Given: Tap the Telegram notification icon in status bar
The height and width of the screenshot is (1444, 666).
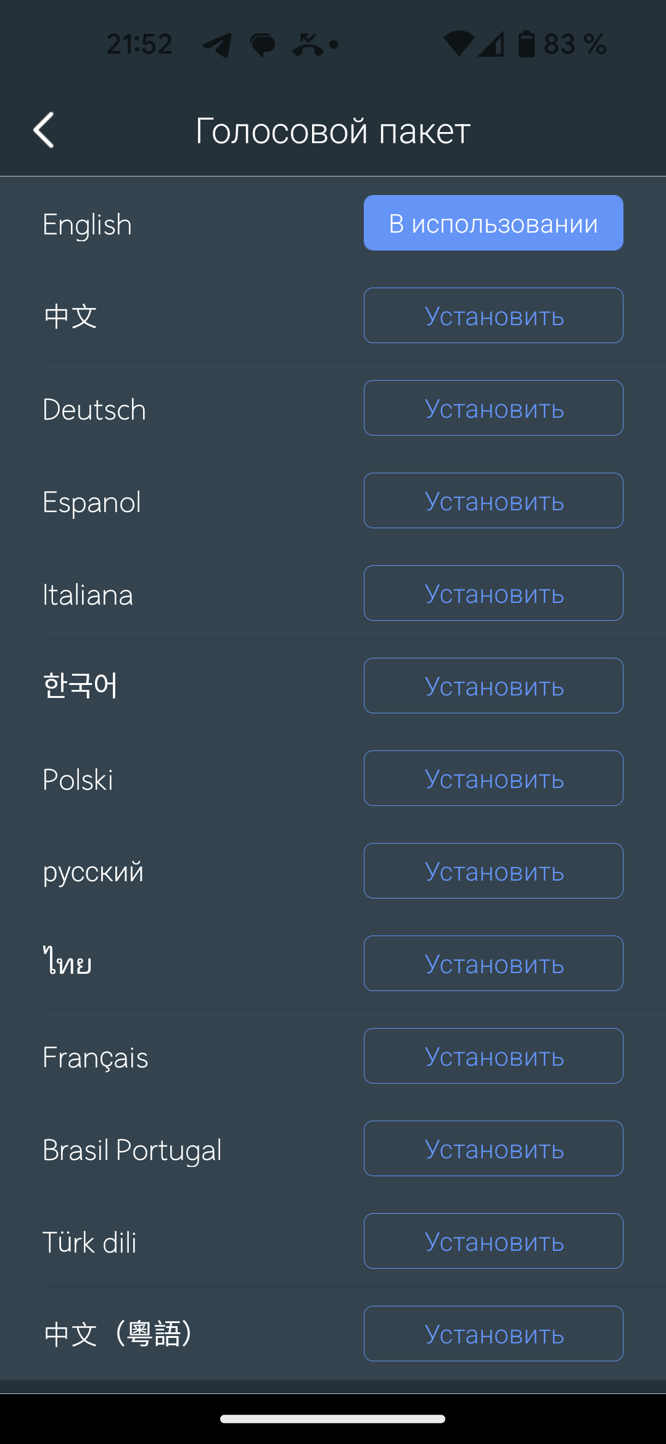Looking at the screenshot, I should click(218, 45).
